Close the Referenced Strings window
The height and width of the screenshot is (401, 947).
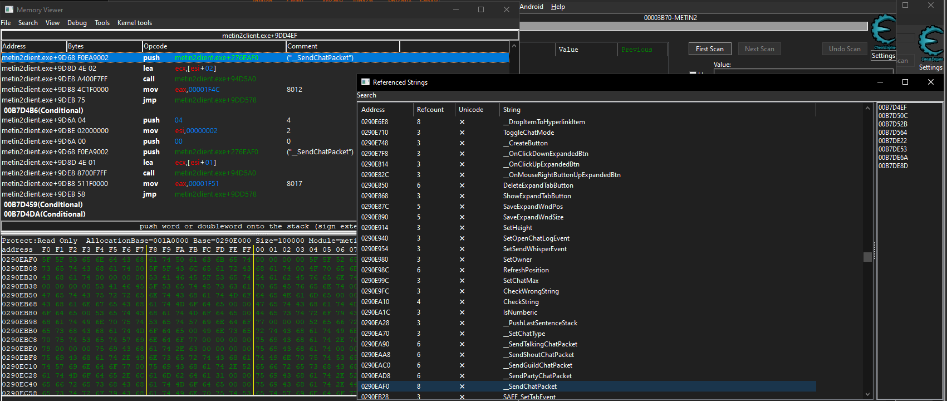(930, 82)
